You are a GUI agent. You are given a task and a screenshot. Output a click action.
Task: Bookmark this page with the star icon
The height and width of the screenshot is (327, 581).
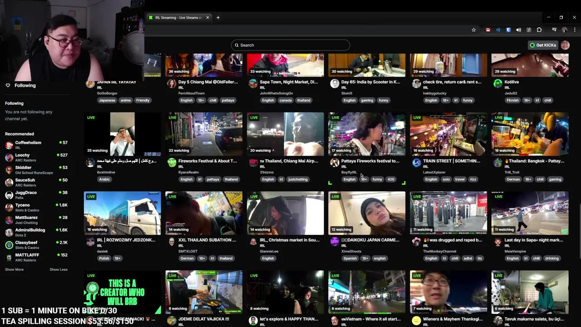point(473,30)
